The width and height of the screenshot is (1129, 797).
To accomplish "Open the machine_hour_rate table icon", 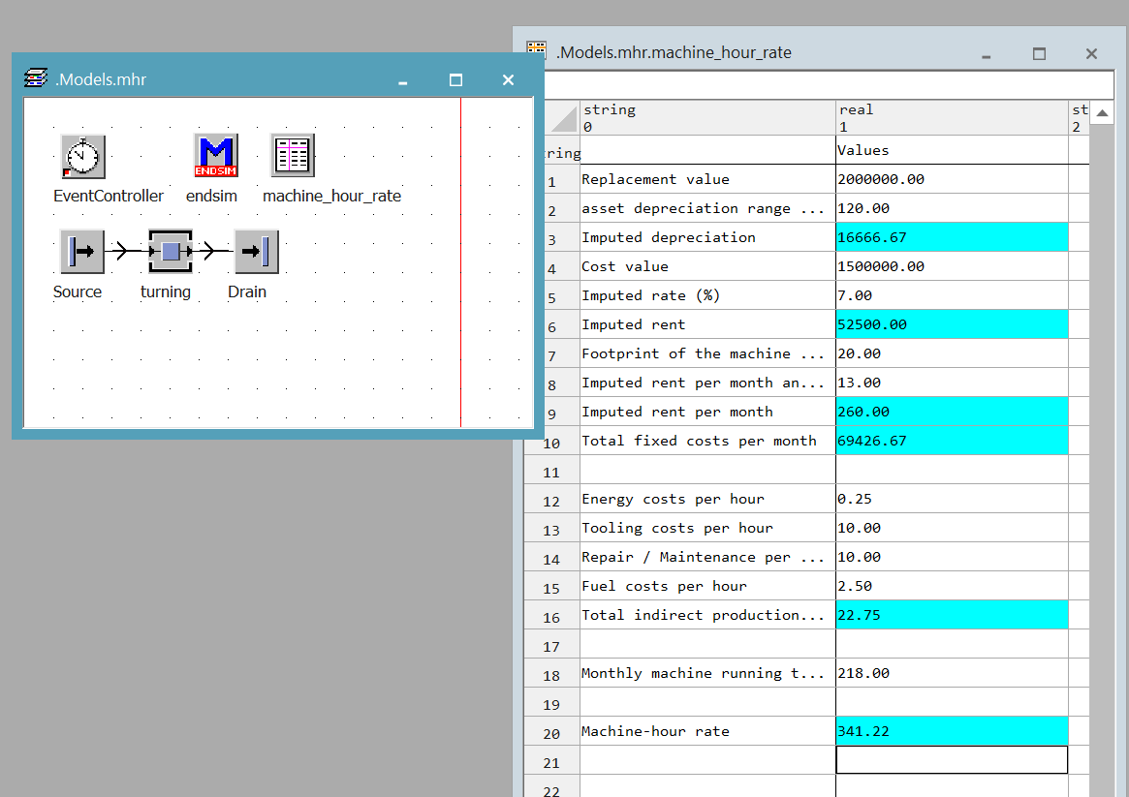I will point(292,156).
